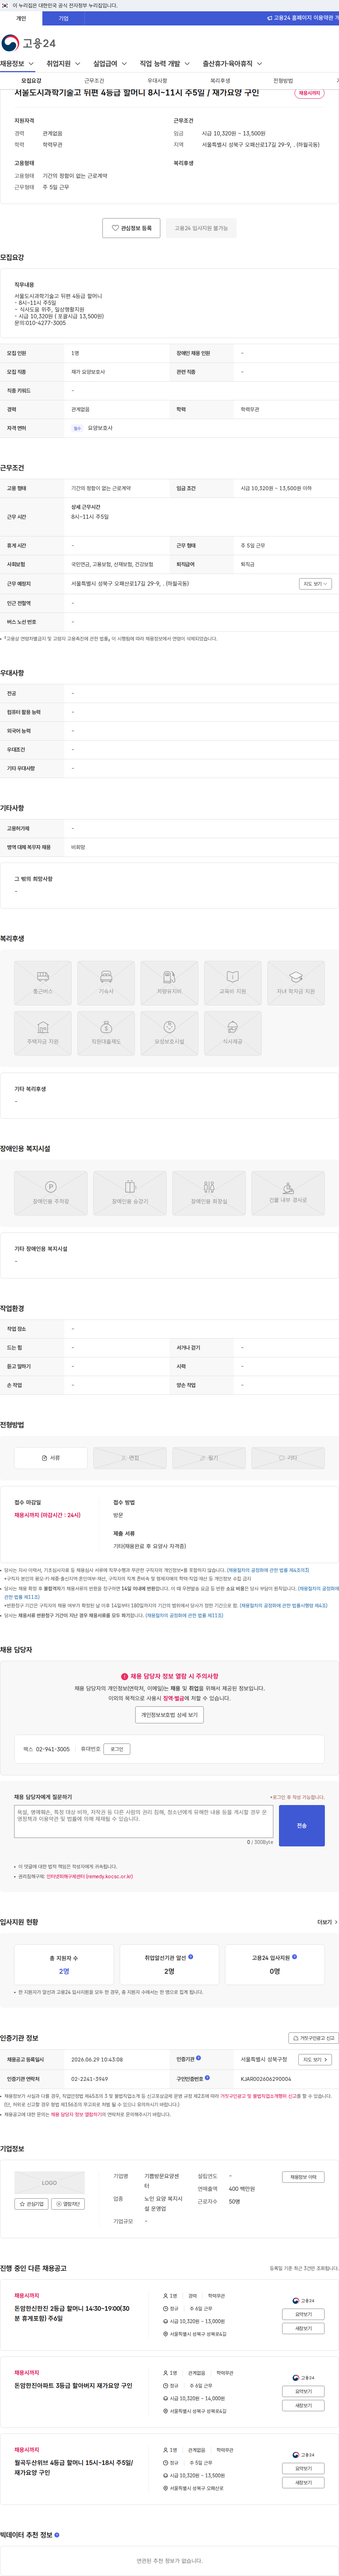
Task: Expand the 출산휴가·육아휴직 menu
Action: 232,64
